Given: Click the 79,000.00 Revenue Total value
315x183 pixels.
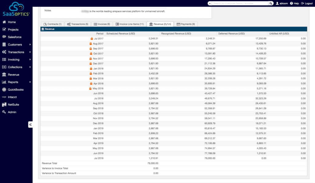Looking at the screenshot, I should [x=153, y=163].
